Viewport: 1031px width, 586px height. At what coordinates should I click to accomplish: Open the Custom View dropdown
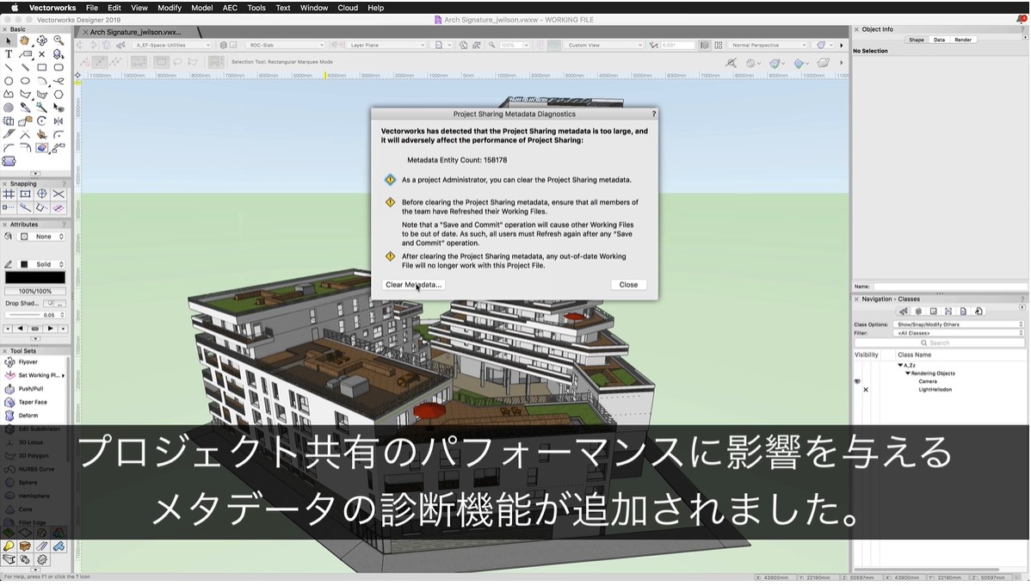[604, 46]
